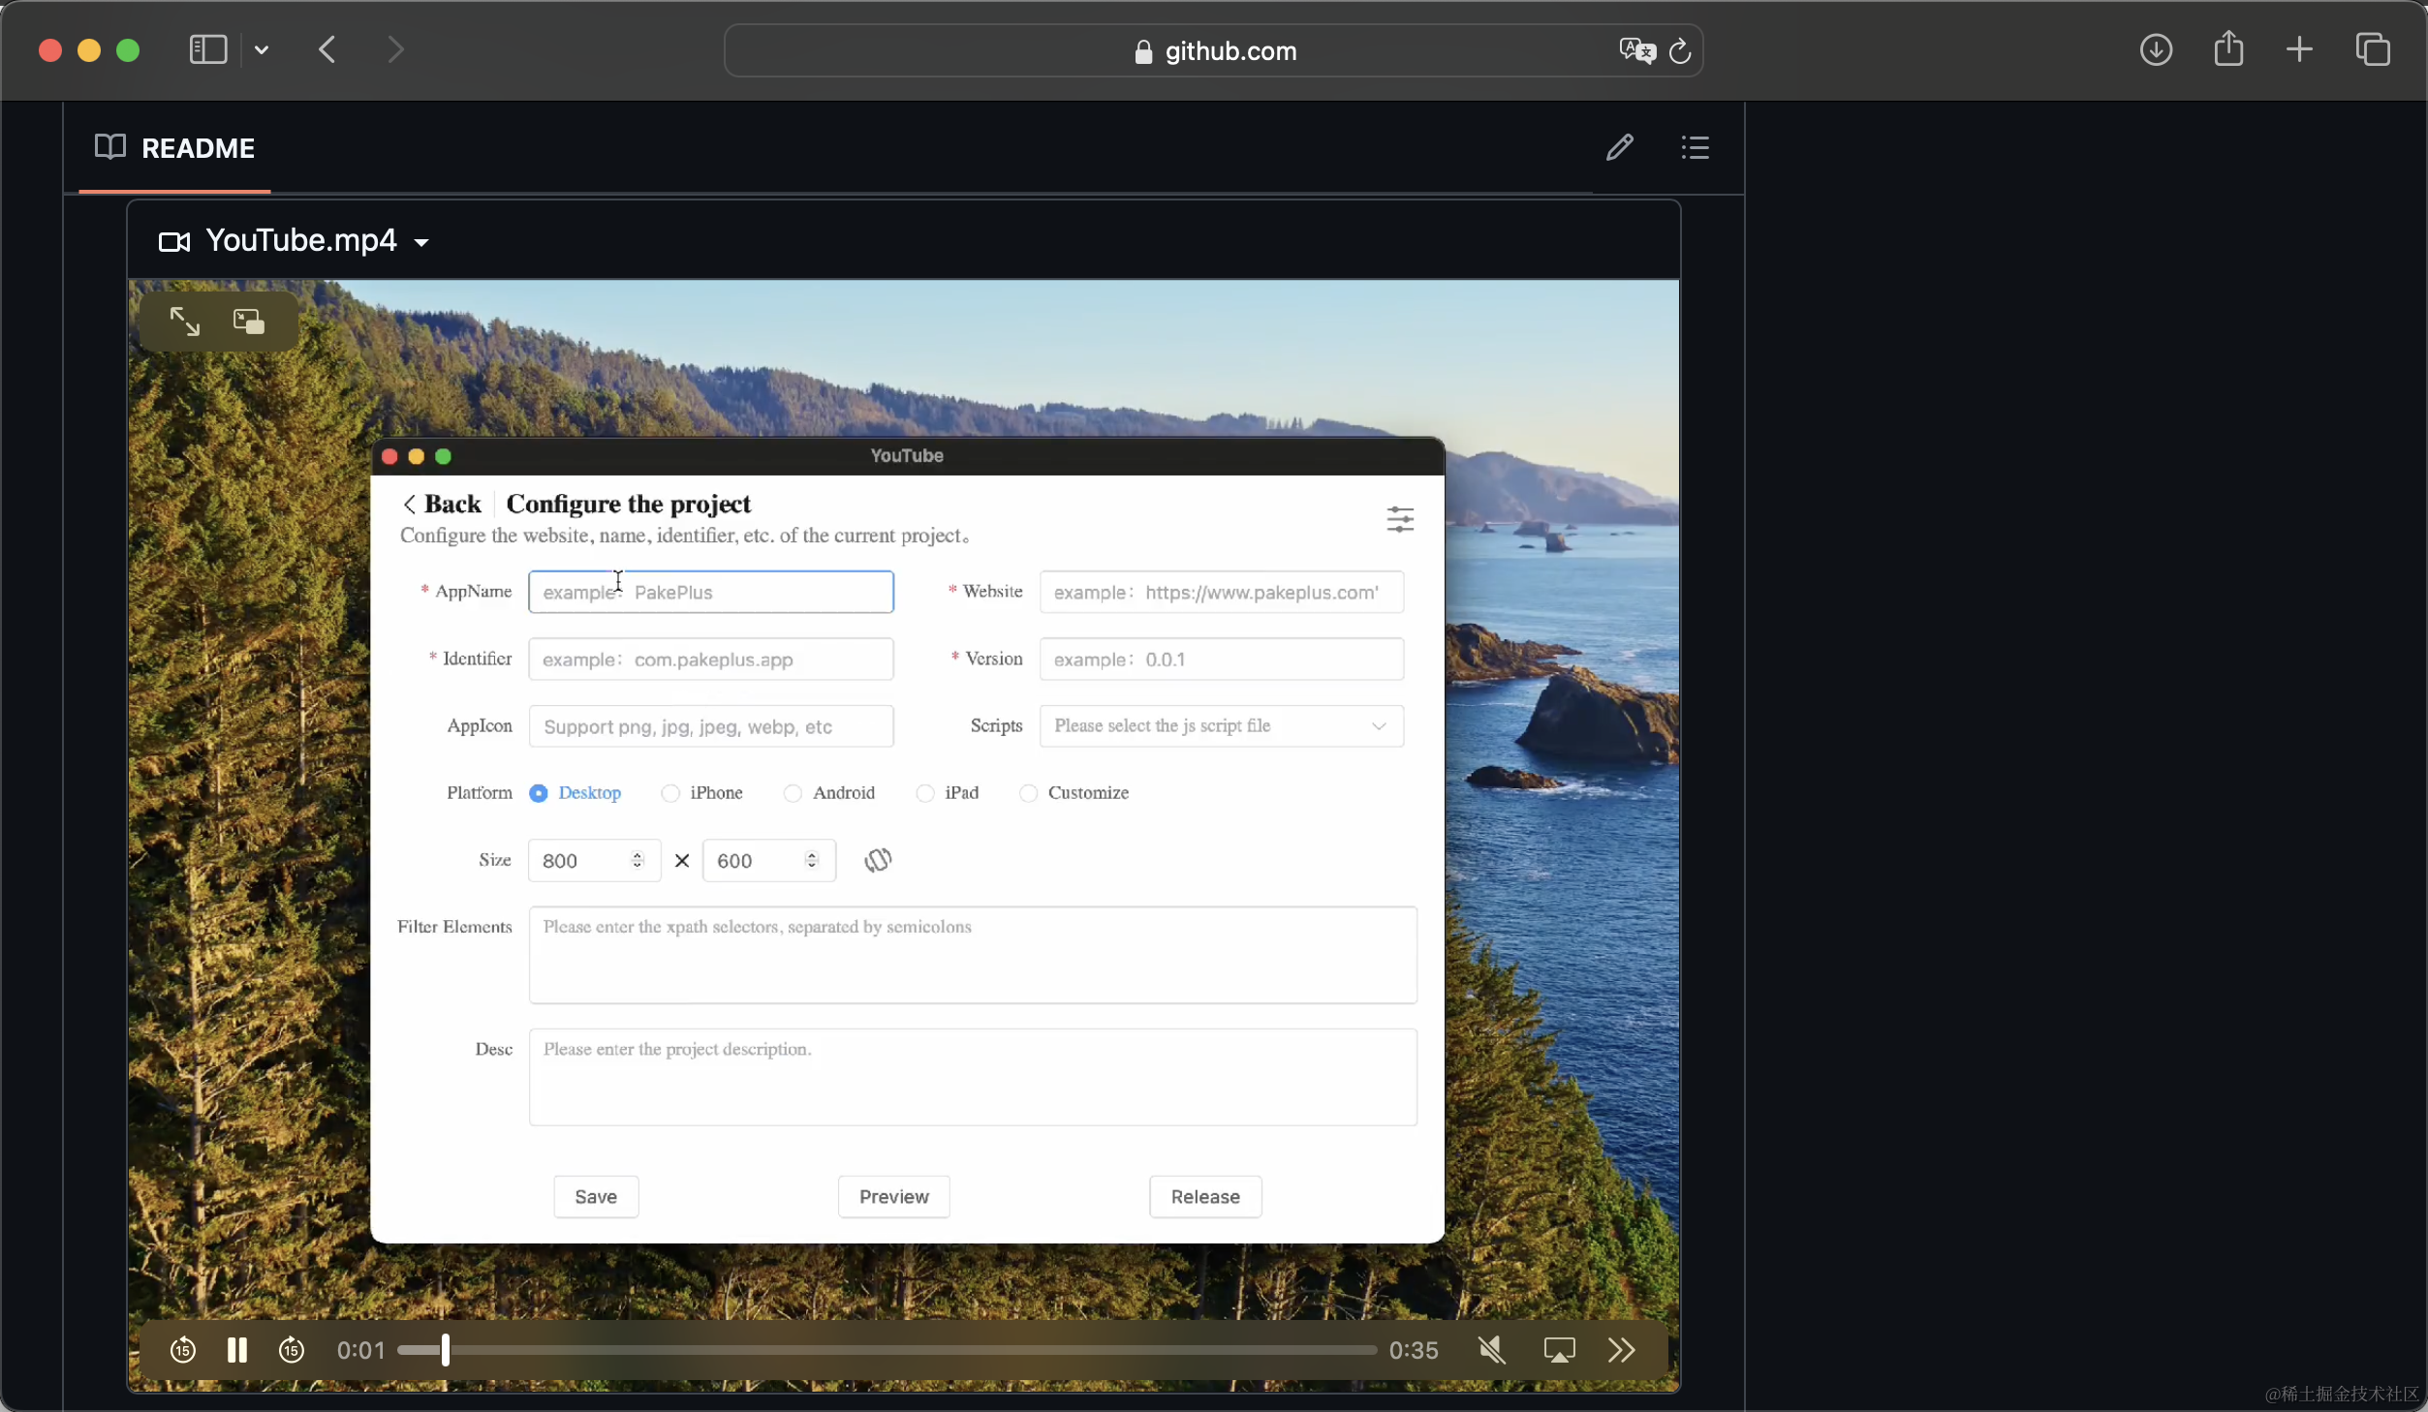Open the Safari downloads icon

(x=2156, y=50)
